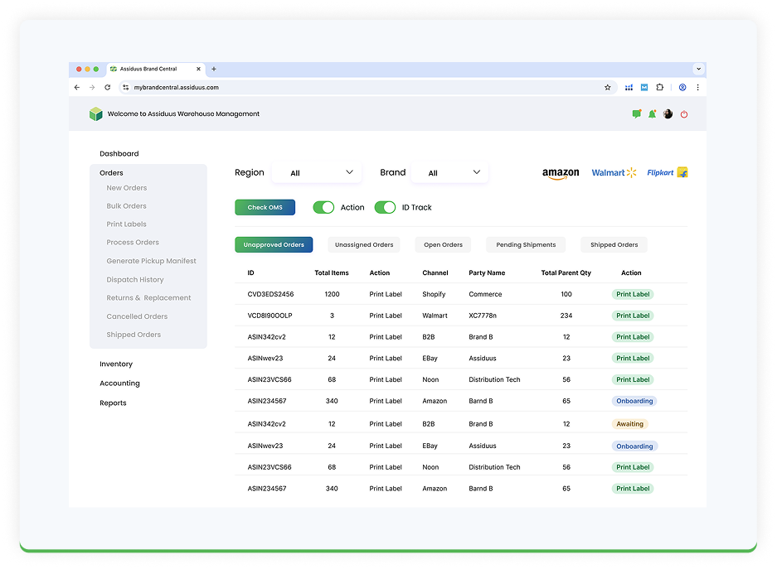
Task: Click the Check OMS button
Action: coord(265,207)
